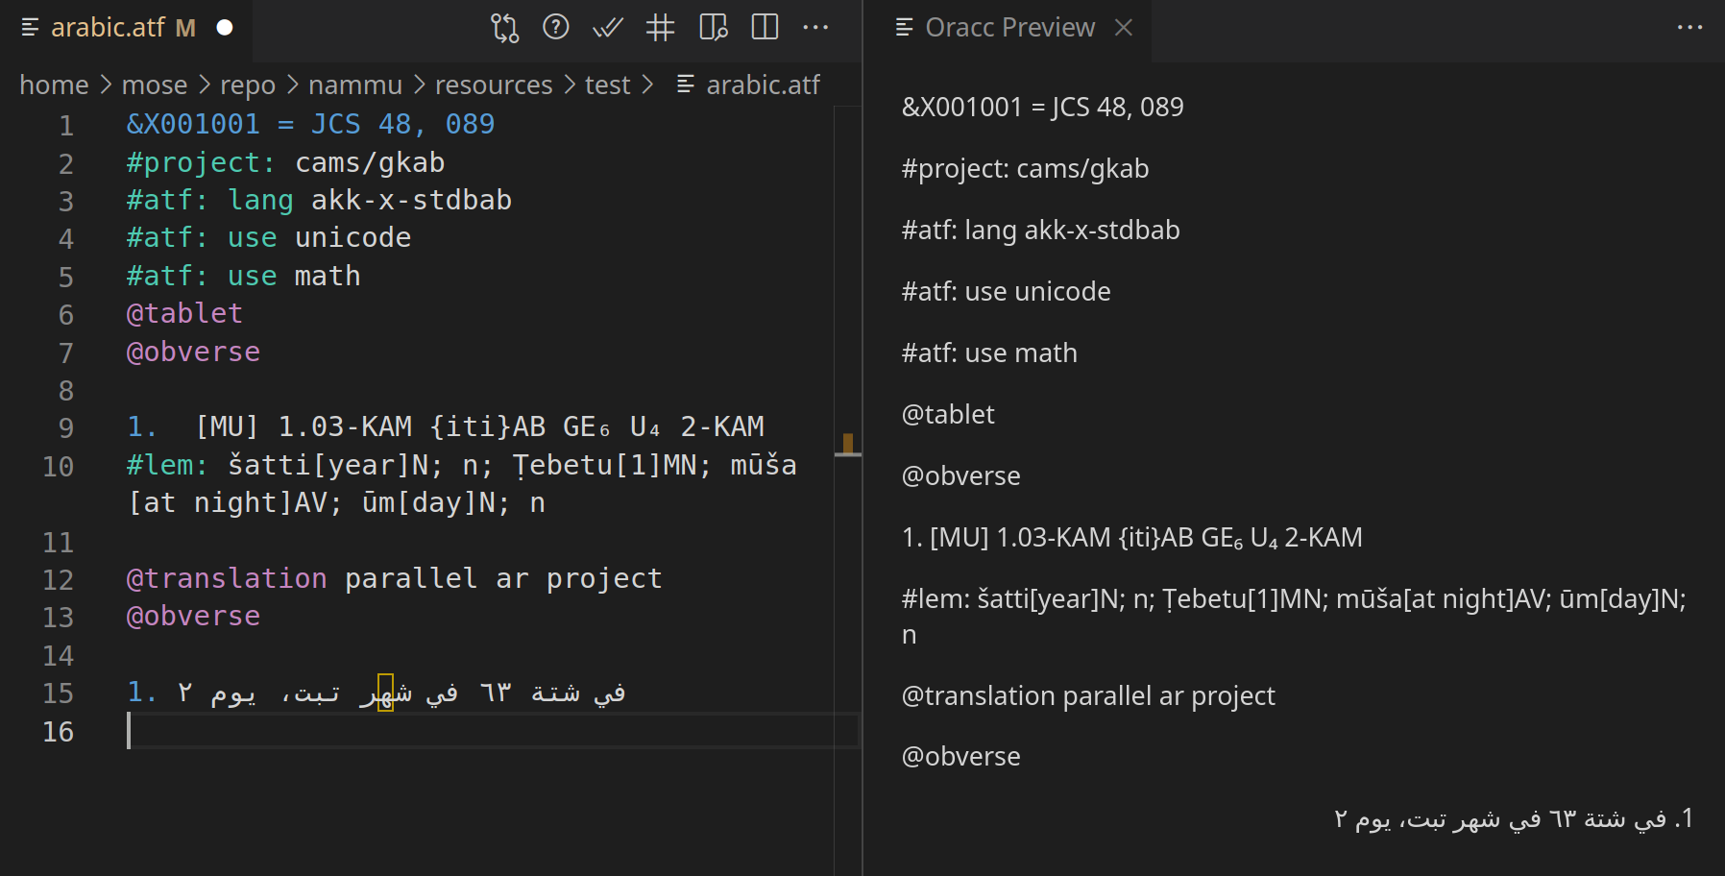Open More Actions menu in editor toolbar

pyautogui.click(x=815, y=27)
